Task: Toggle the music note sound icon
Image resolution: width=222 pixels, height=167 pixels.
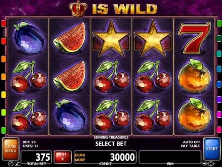Action: [x=17, y=164]
